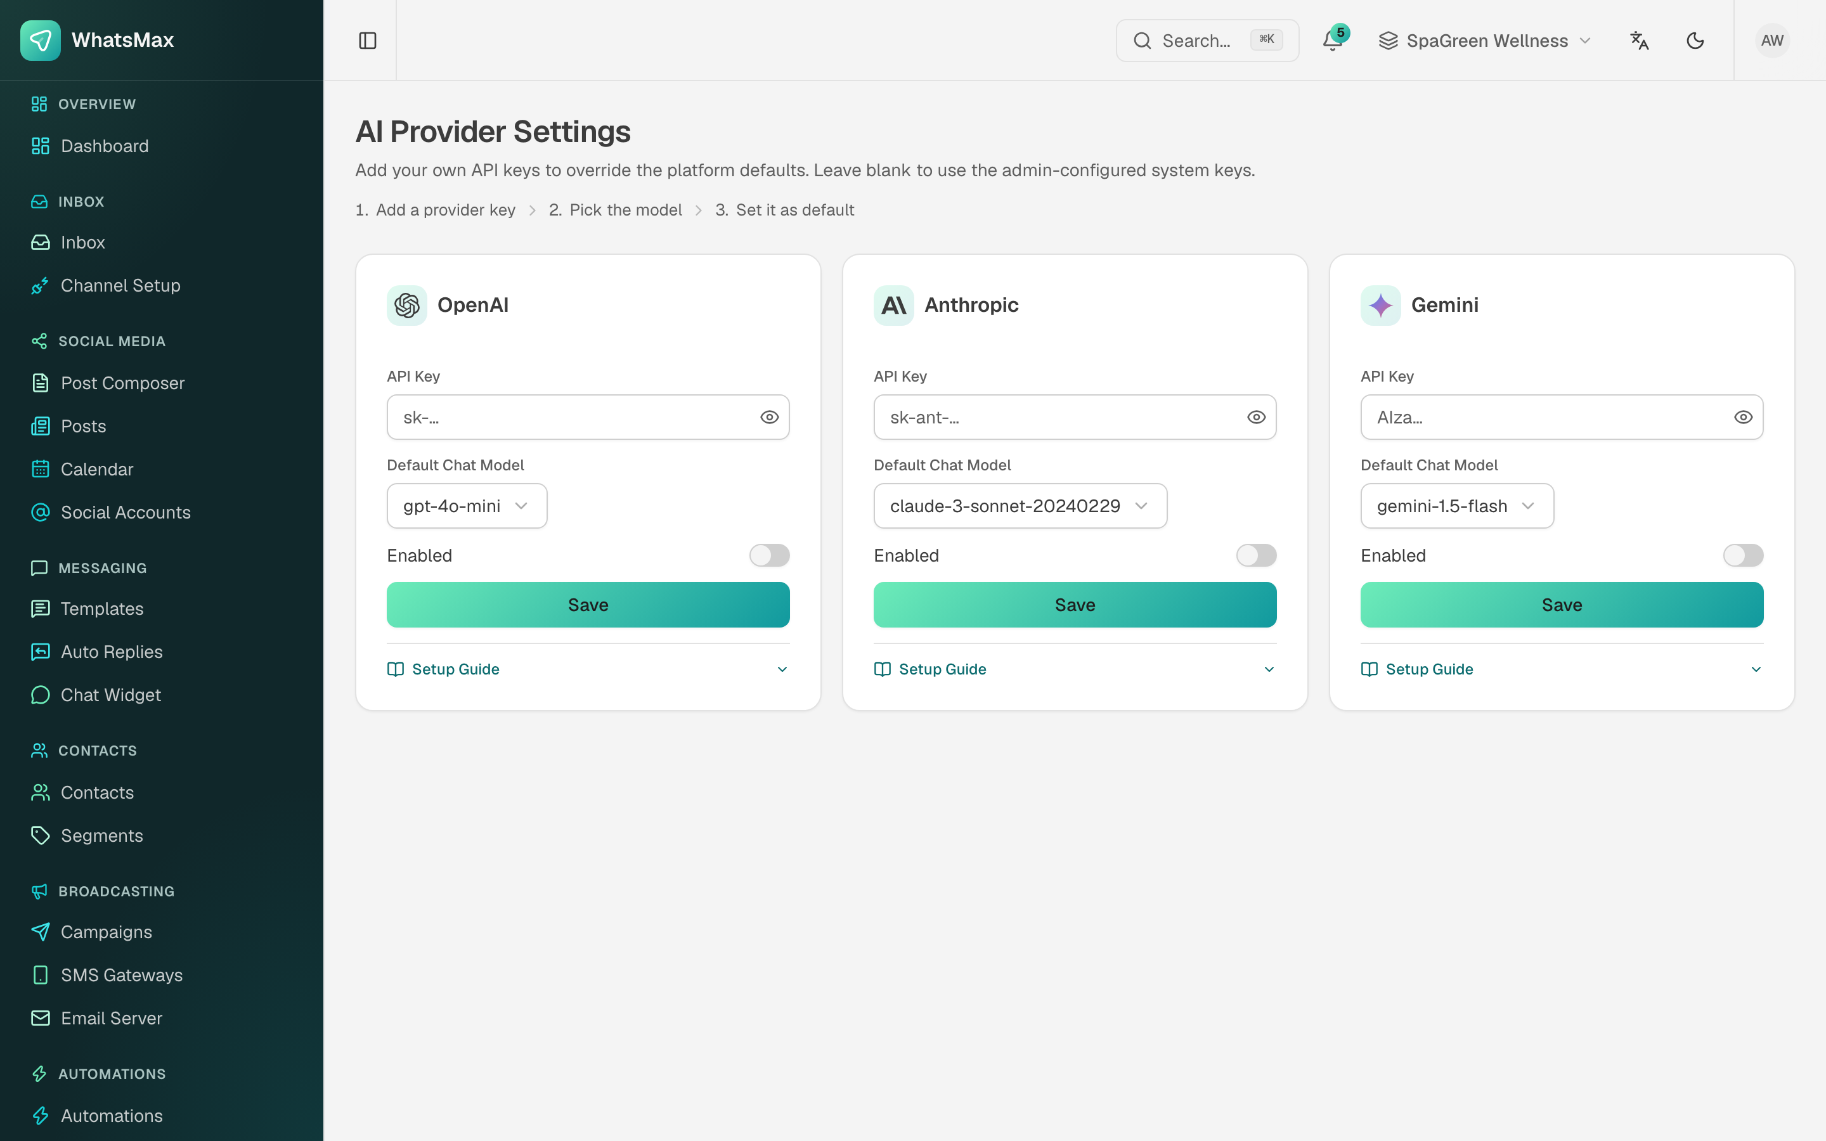Click the Calendar icon in sidebar
Image resolution: width=1826 pixels, height=1141 pixels.
40,469
